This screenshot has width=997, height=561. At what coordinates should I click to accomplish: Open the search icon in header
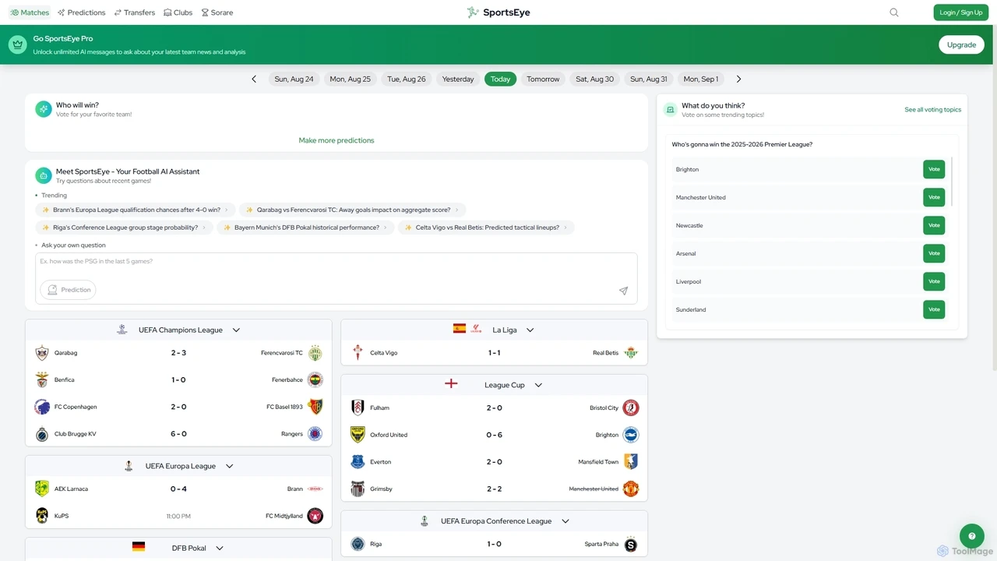894,12
